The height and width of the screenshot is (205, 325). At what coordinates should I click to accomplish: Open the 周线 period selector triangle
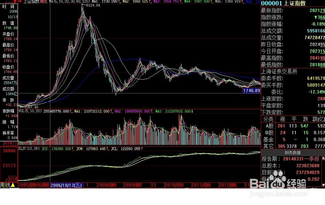click(13, 185)
